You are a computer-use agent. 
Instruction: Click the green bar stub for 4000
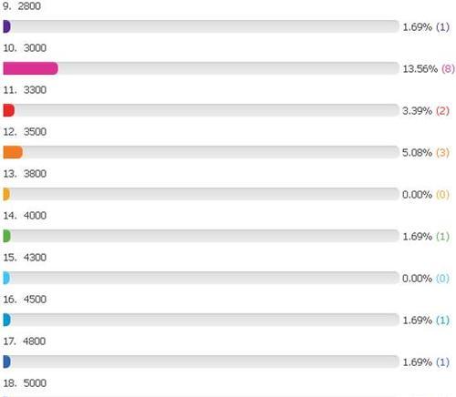coord(6,236)
